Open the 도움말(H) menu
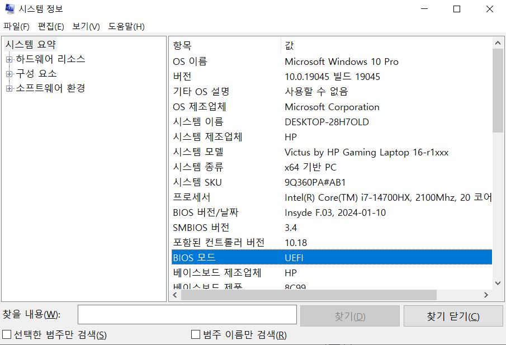Image resolution: width=506 pixels, height=345 pixels. click(126, 26)
